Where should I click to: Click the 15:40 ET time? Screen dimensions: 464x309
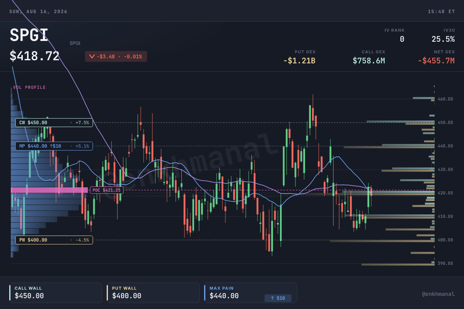[x=441, y=12]
